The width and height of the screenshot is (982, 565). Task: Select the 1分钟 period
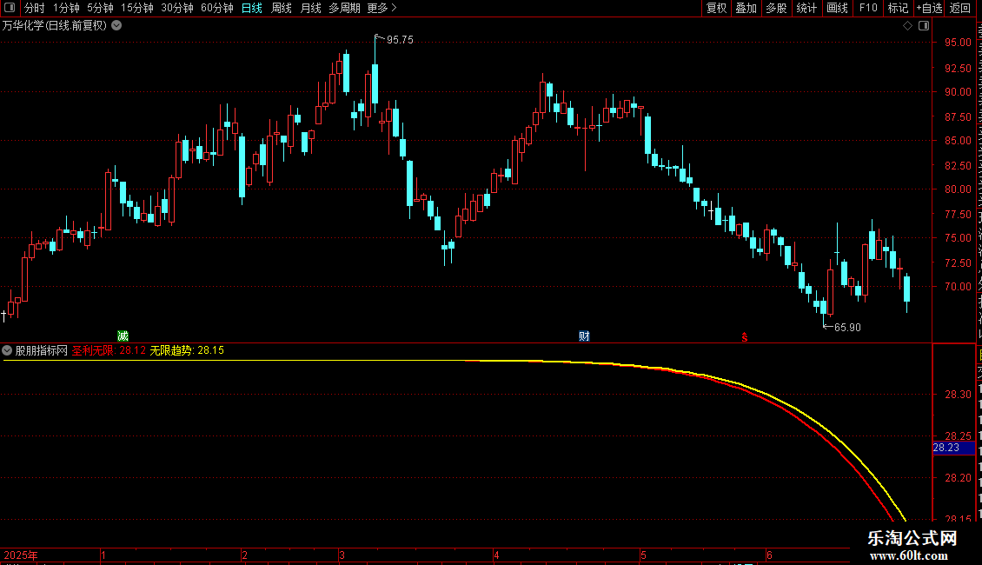click(x=66, y=8)
